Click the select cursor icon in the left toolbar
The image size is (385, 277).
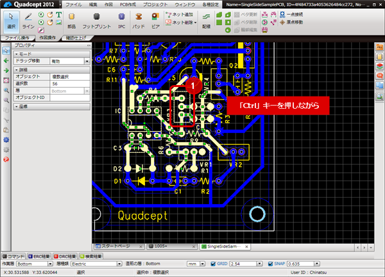pos(6,51)
